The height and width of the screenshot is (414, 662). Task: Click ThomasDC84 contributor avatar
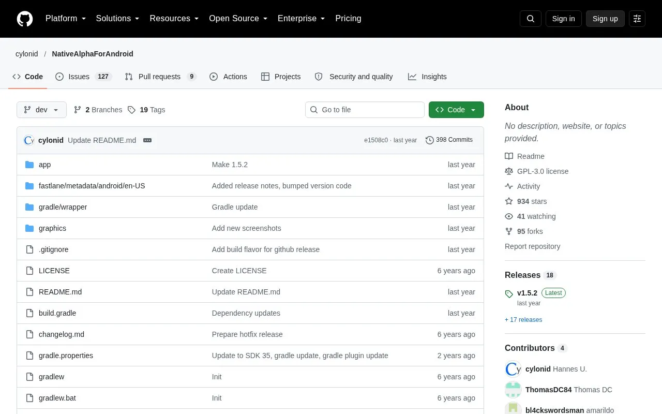(x=513, y=390)
